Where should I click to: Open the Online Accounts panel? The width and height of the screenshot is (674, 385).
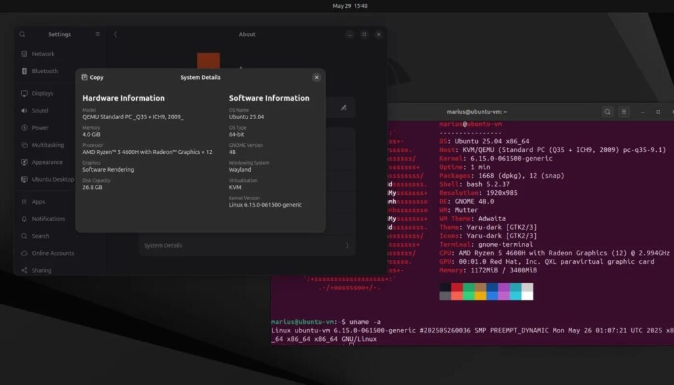[53, 253]
